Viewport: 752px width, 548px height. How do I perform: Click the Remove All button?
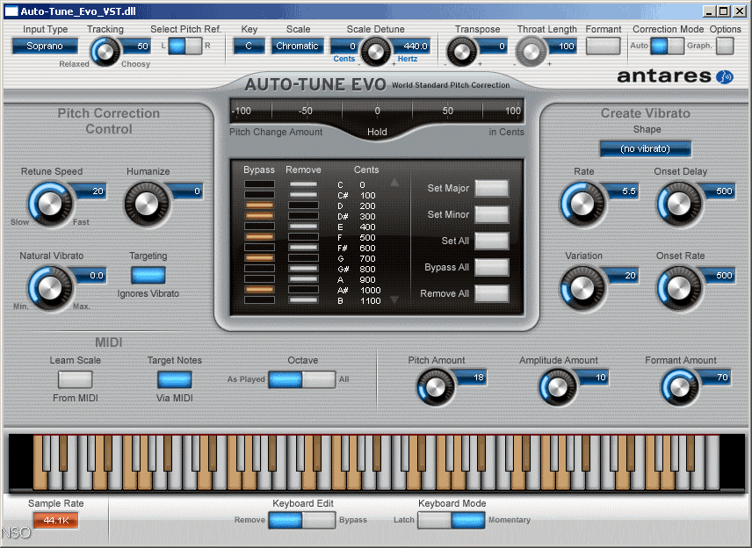(492, 293)
